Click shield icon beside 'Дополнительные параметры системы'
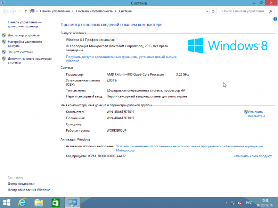The image size is (278, 208). (4, 59)
